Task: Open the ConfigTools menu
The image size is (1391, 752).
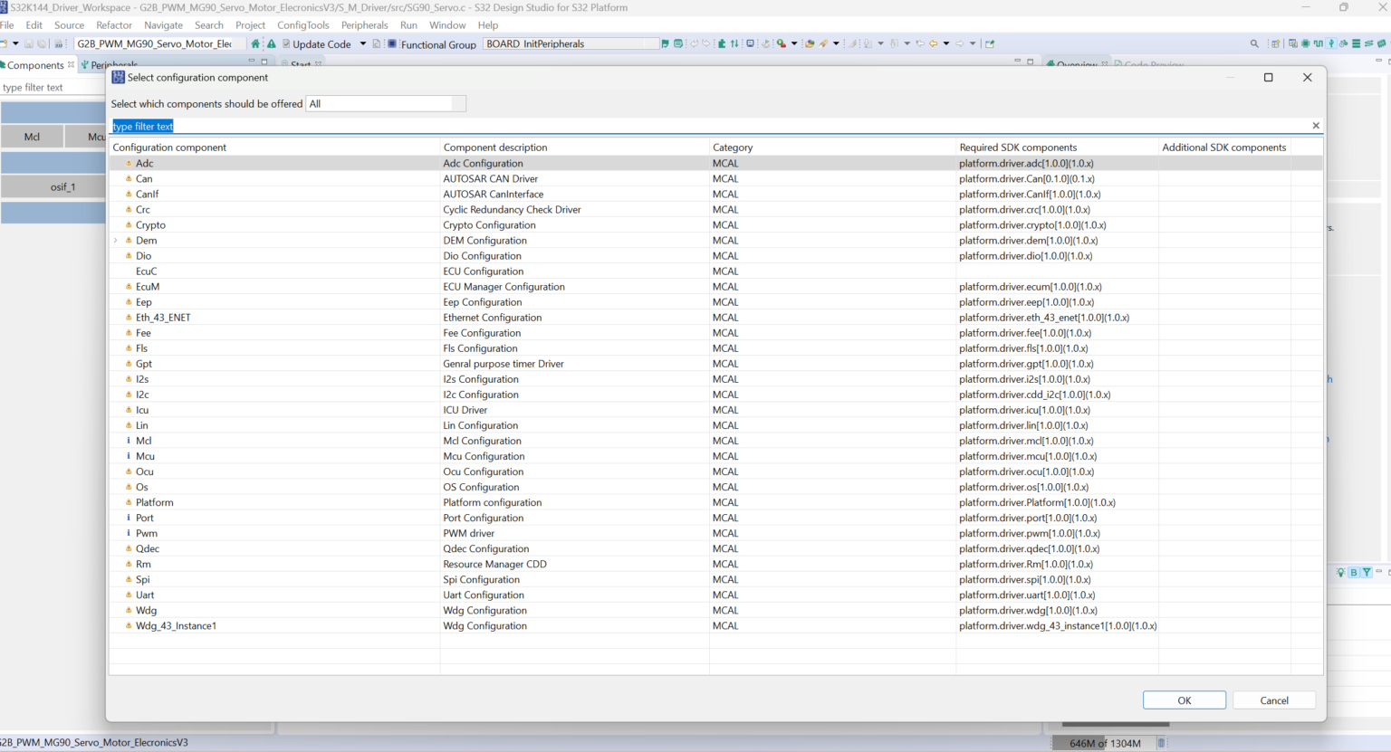Action: pos(303,25)
